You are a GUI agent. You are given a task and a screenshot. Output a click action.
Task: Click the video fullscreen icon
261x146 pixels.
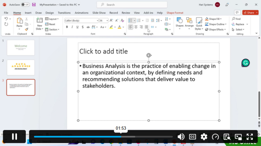(250, 137)
